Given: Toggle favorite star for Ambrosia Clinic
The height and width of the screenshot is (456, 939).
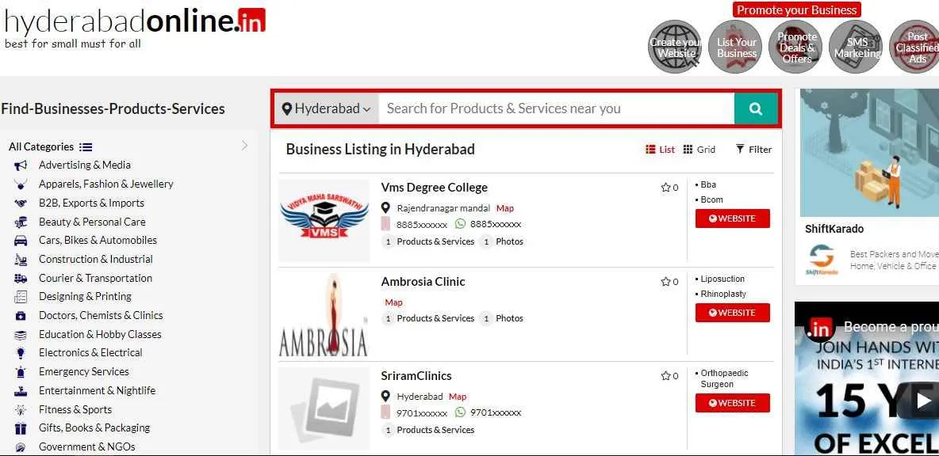Looking at the screenshot, I should [x=665, y=282].
